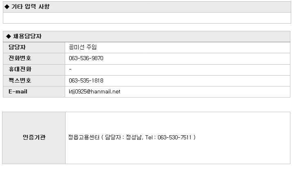Click the 정읍고용센터 agency name
This screenshot has height=169, width=292.
pyautogui.click(x=84, y=137)
